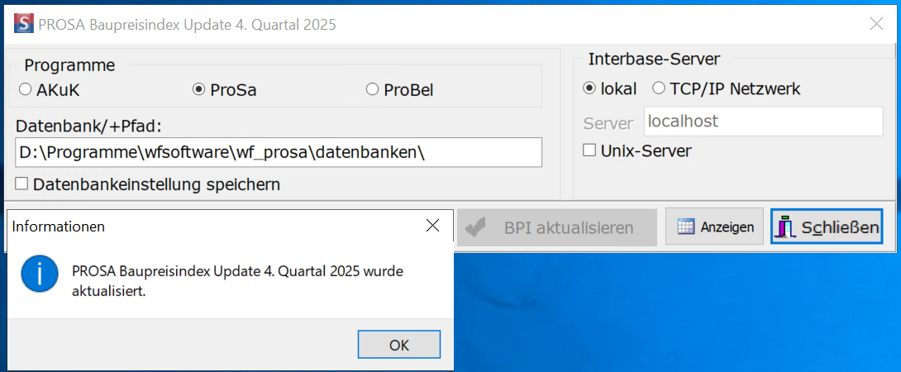Toggle the Unix-Server checkbox
Image resolution: width=901 pixels, height=372 pixels.
click(x=589, y=150)
